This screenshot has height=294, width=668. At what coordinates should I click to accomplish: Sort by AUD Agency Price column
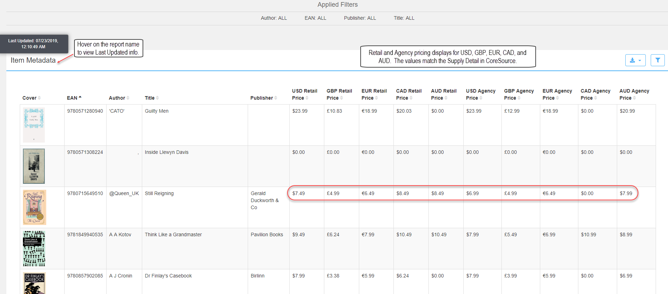point(634,94)
